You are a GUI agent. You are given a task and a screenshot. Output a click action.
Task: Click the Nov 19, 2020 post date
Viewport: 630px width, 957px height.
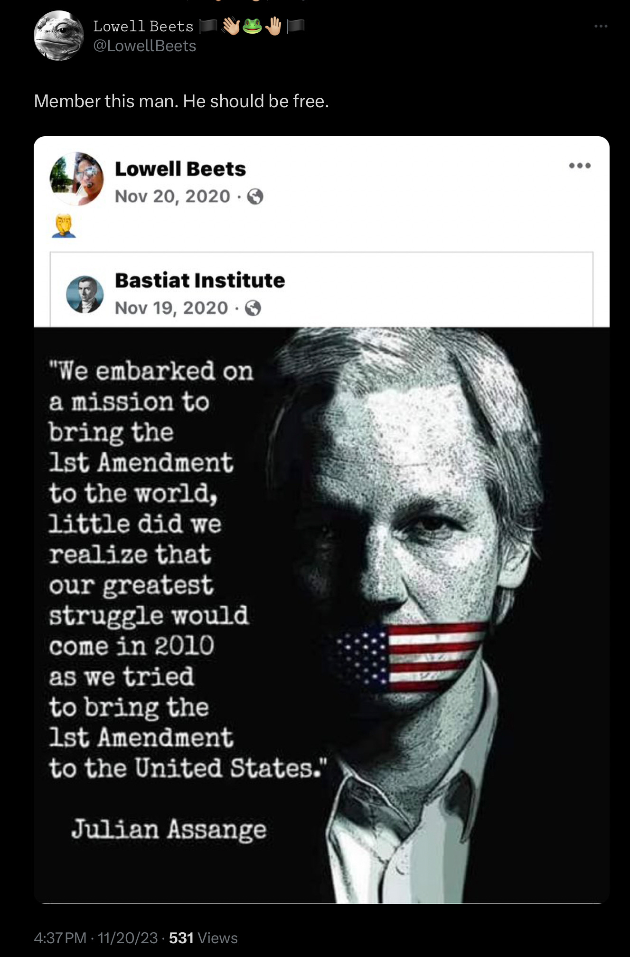pyautogui.click(x=171, y=308)
